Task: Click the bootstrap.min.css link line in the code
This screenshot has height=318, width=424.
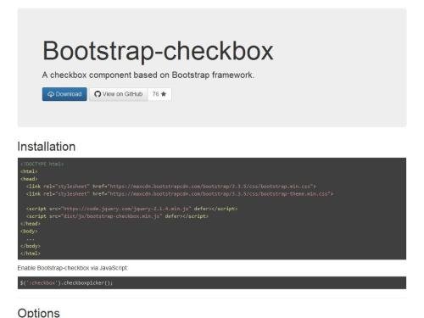Action: [x=170, y=187]
